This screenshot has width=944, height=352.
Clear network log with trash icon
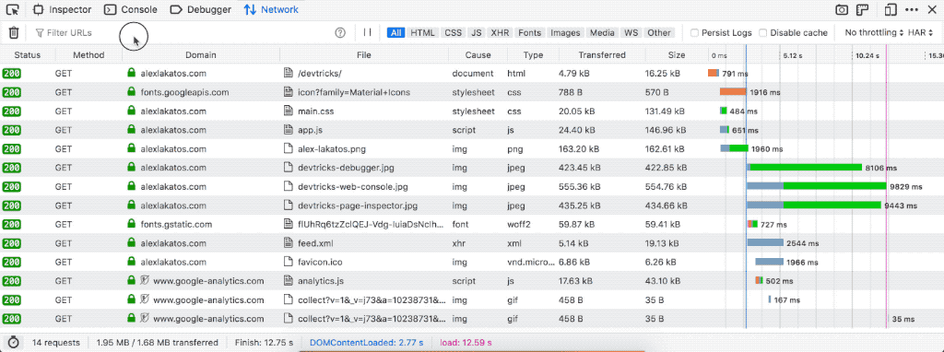[x=14, y=32]
